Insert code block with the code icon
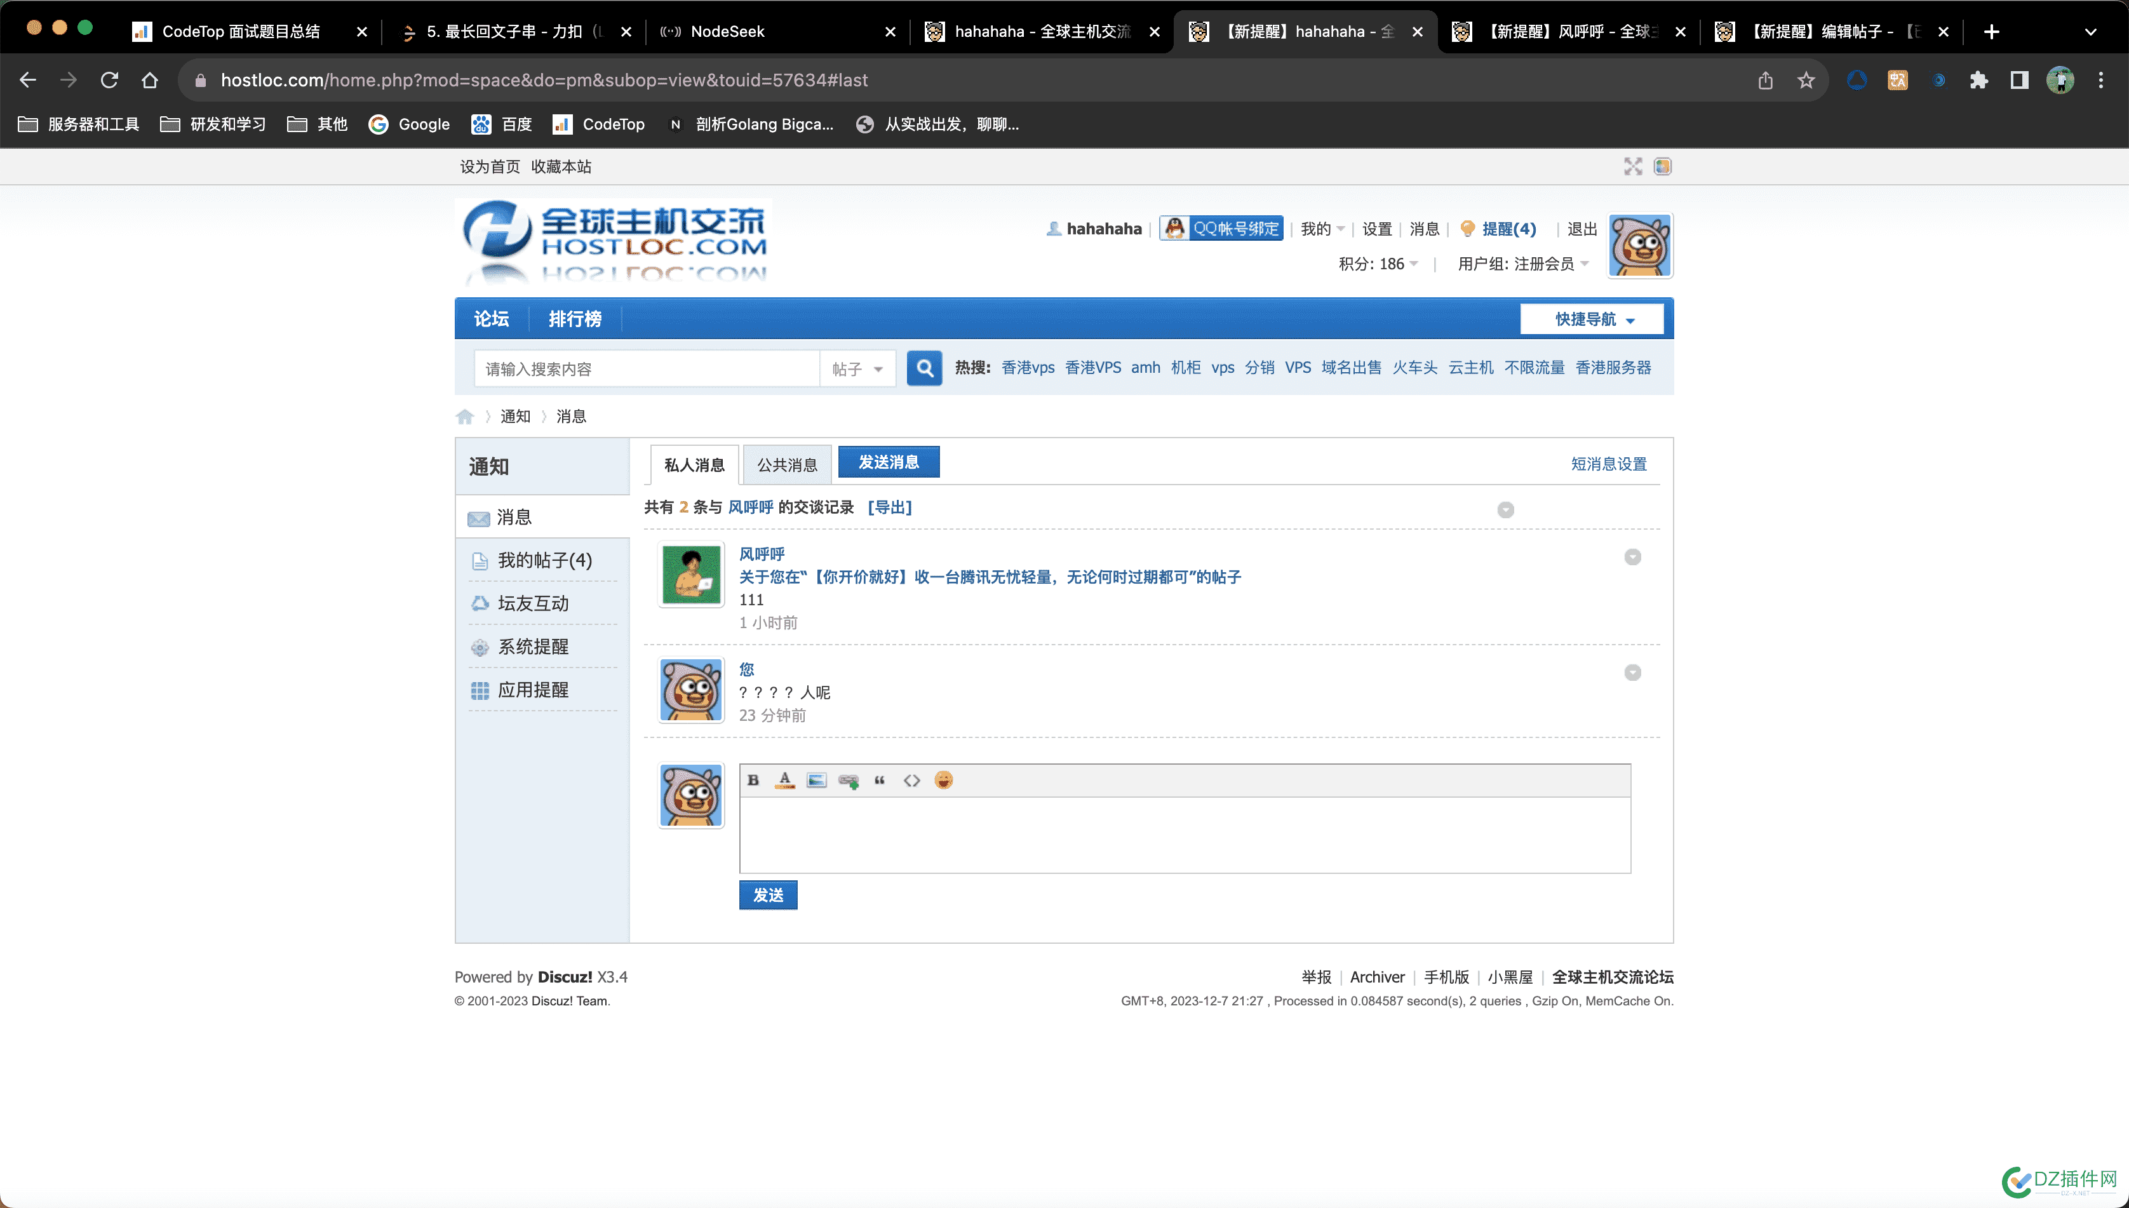This screenshot has height=1208, width=2129. pyautogui.click(x=912, y=780)
